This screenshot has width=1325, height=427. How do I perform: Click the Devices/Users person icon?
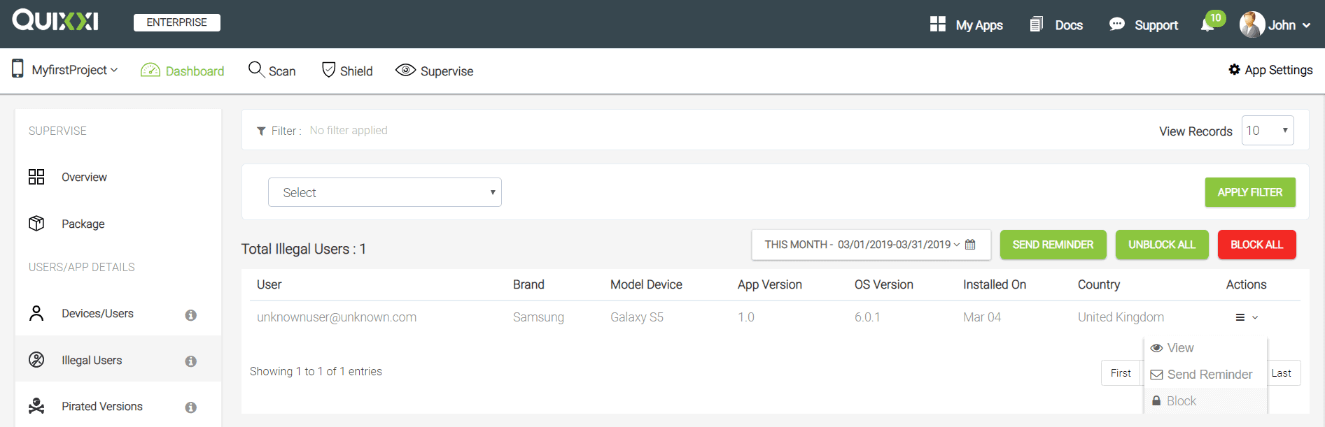click(36, 313)
